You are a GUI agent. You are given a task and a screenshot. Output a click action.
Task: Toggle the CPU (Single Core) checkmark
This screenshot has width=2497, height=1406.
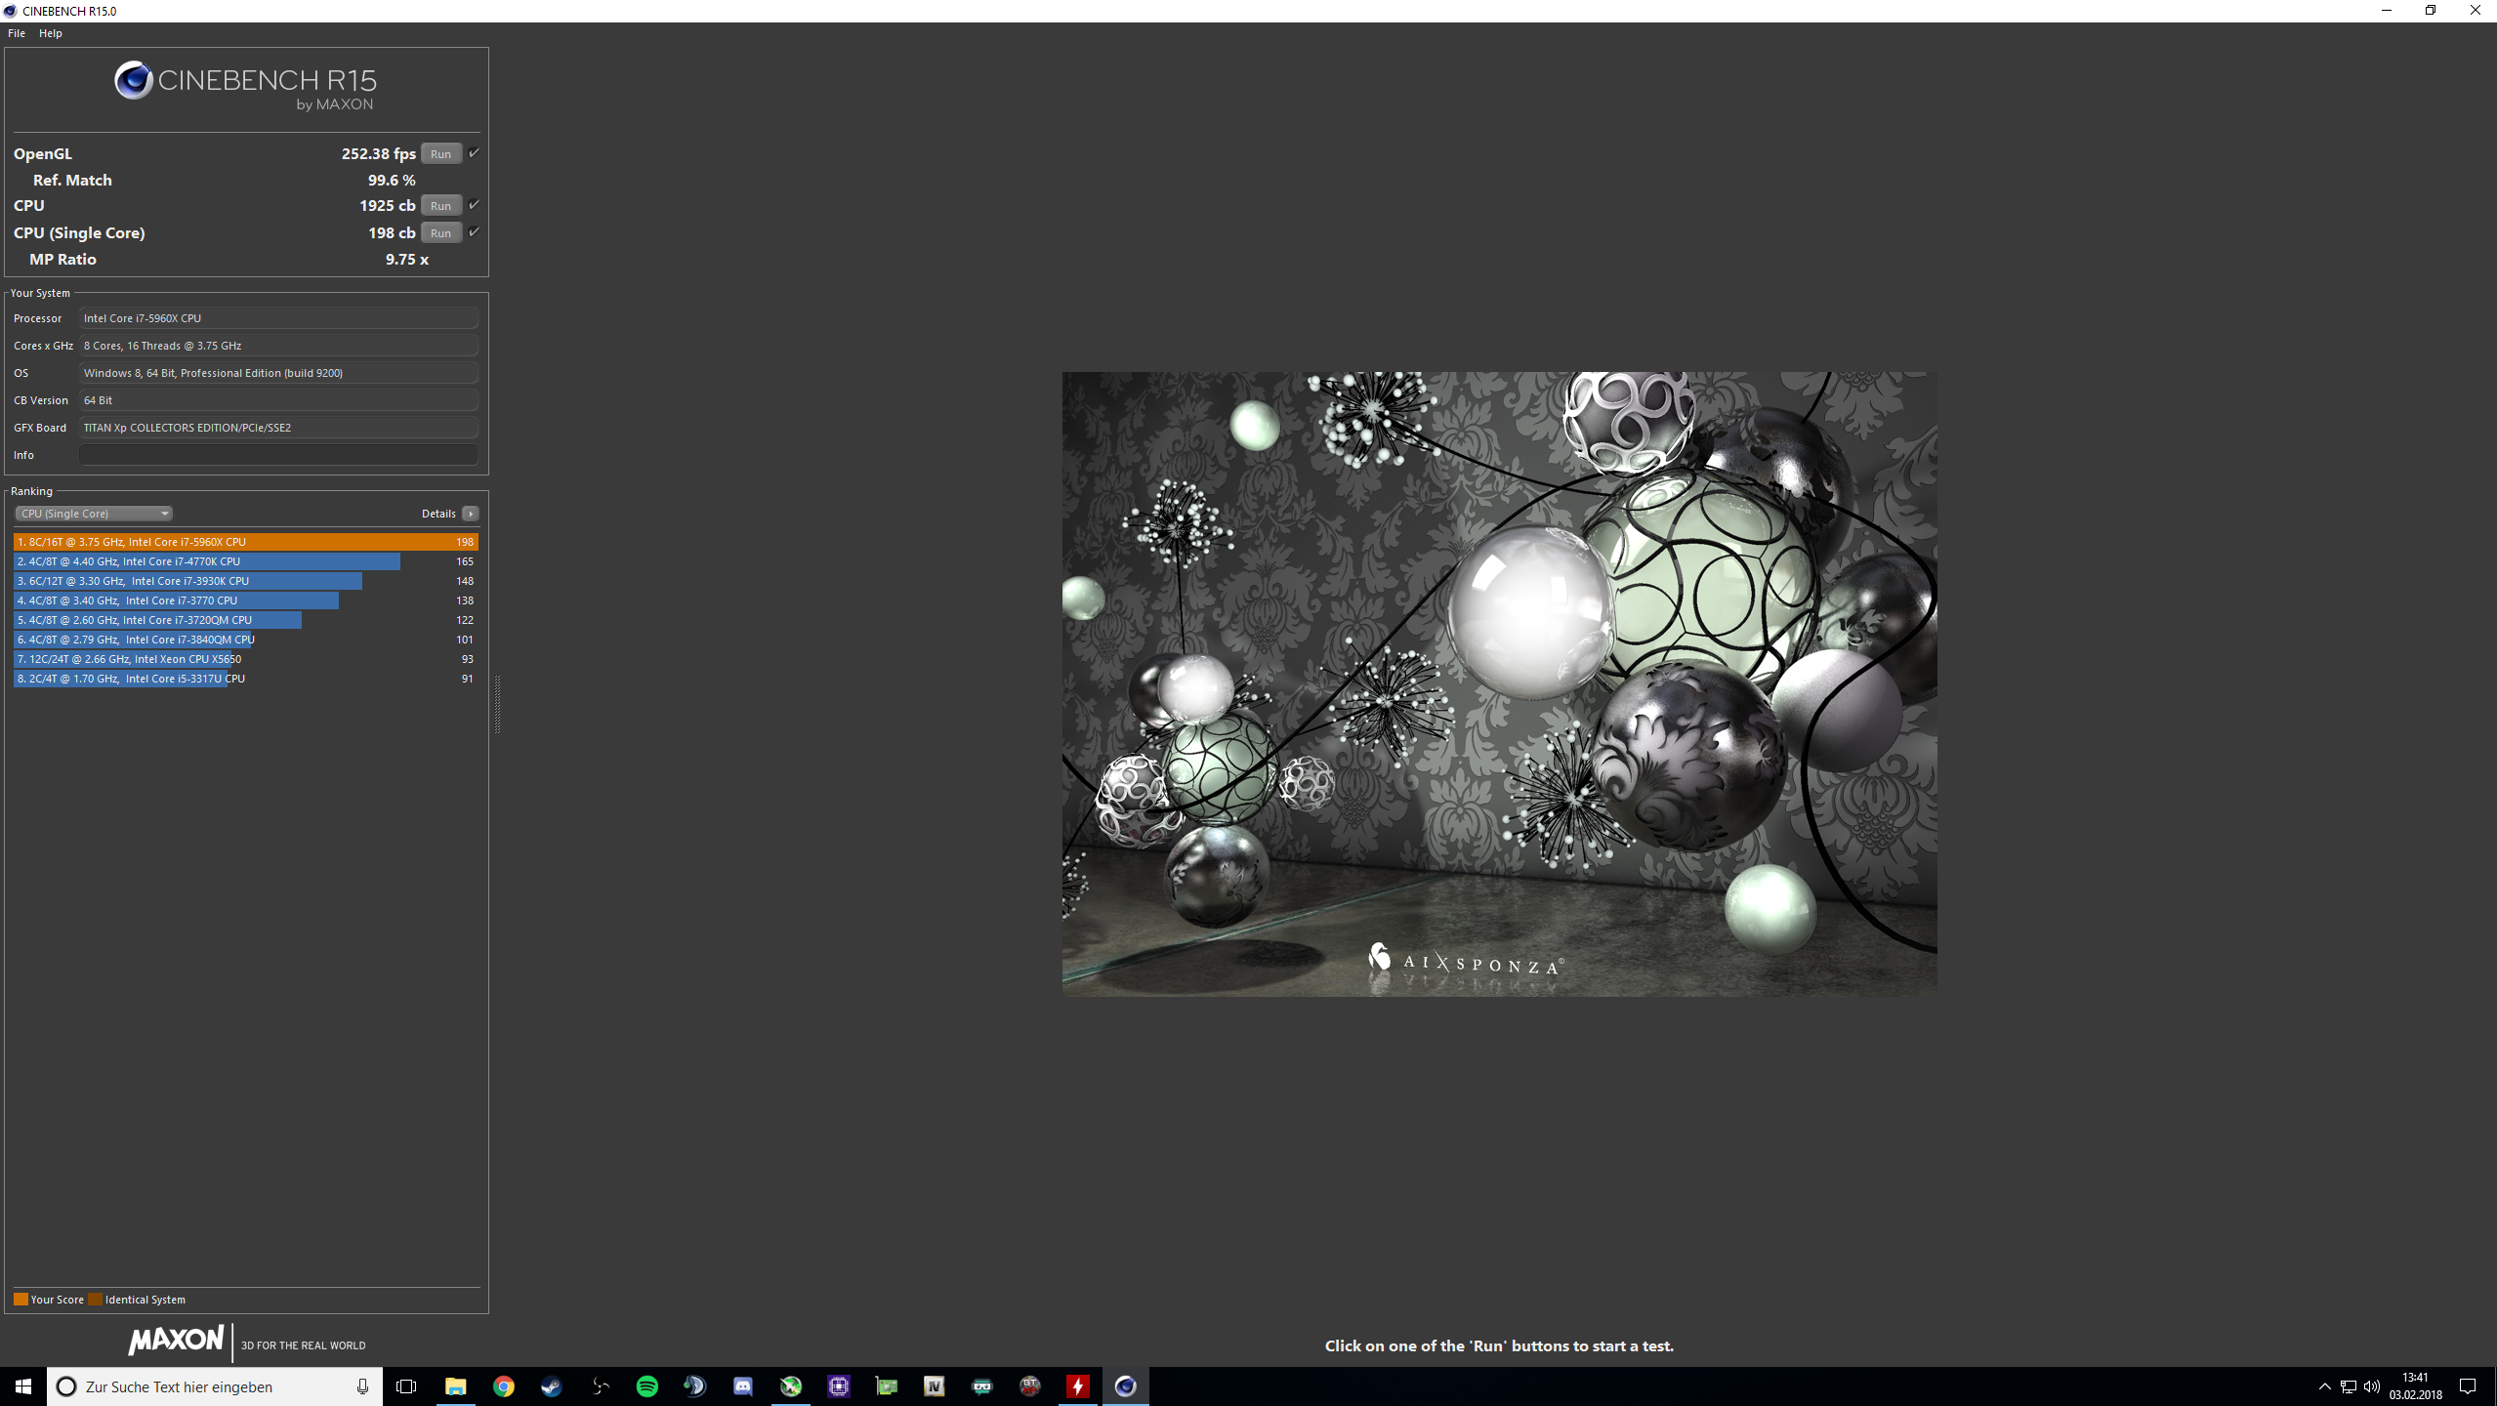click(x=474, y=232)
